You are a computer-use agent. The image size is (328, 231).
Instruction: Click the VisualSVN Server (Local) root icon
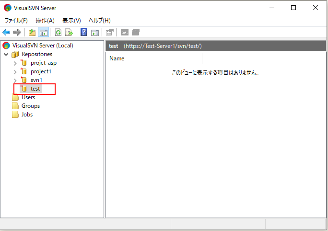click(x=6, y=46)
